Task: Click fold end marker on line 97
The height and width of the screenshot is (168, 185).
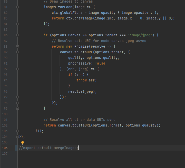Action: 17,97
